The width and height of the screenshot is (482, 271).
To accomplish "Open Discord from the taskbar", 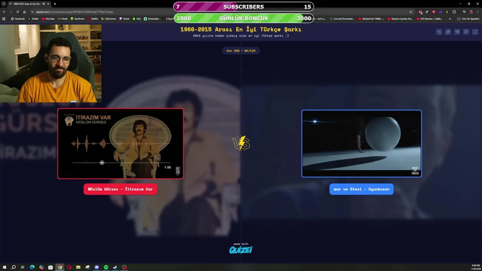I will click(x=97, y=267).
